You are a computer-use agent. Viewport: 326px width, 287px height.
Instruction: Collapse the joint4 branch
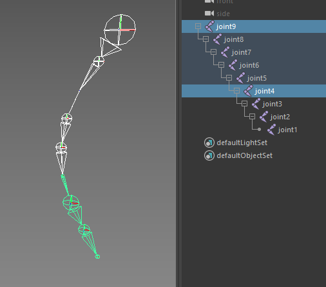[236, 91]
